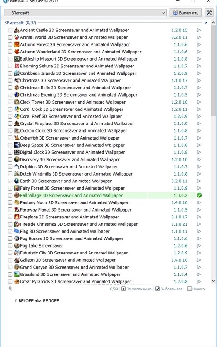This screenshot has height=347, width=217.
Task: Toggle the 'Выбрать все' select-all checkbox
Action: point(158,289)
